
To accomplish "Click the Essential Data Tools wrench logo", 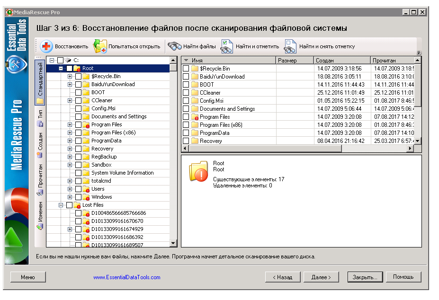I will pyautogui.click(x=16, y=65).
